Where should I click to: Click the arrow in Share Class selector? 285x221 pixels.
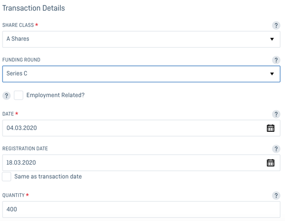click(x=272, y=39)
